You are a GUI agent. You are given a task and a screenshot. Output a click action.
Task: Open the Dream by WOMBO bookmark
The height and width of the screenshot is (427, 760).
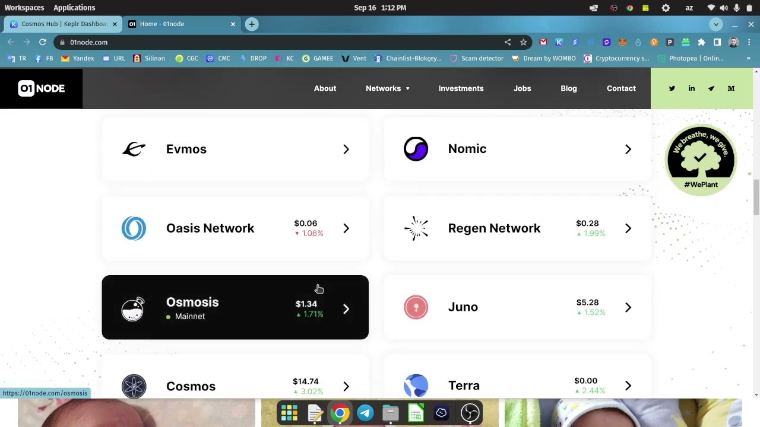[x=544, y=58]
